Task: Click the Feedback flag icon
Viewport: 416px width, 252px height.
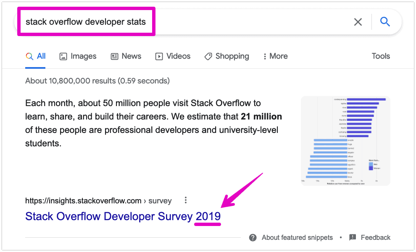Action: 353,237
